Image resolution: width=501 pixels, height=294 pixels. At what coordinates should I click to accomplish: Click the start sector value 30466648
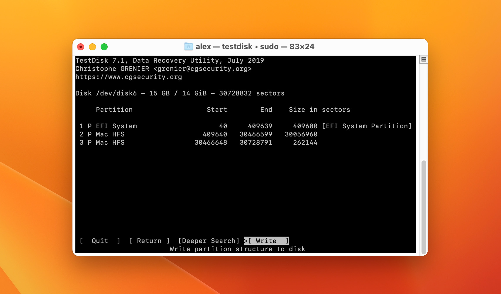(211, 142)
